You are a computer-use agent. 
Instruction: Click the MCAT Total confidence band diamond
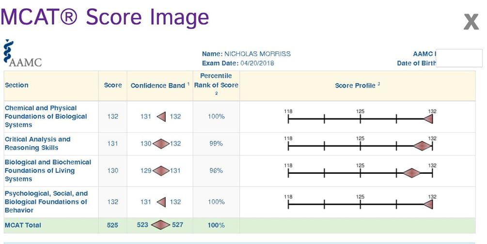click(160, 225)
